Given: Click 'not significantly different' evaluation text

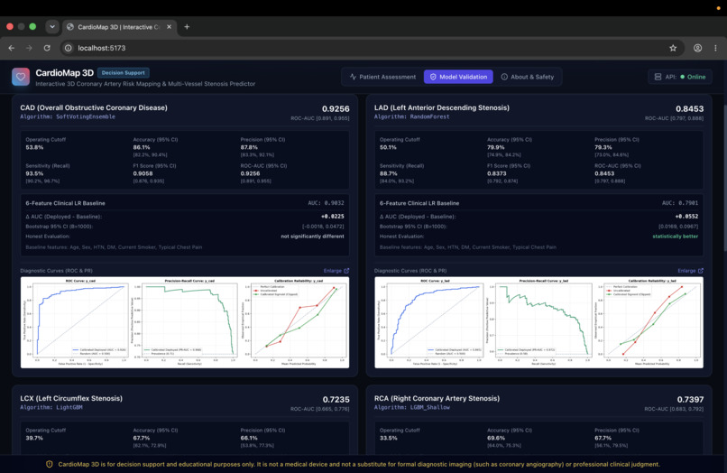Looking at the screenshot, I should pos(312,236).
